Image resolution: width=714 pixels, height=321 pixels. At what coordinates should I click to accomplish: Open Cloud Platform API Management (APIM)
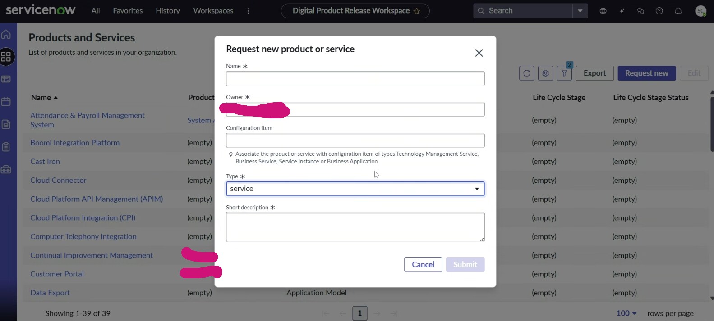pos(97,199)
